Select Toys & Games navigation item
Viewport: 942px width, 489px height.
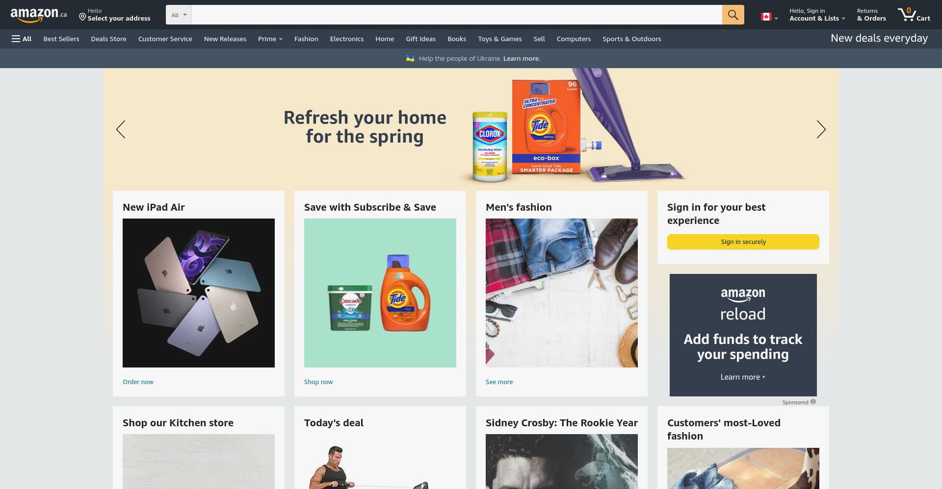coord(500,39)
